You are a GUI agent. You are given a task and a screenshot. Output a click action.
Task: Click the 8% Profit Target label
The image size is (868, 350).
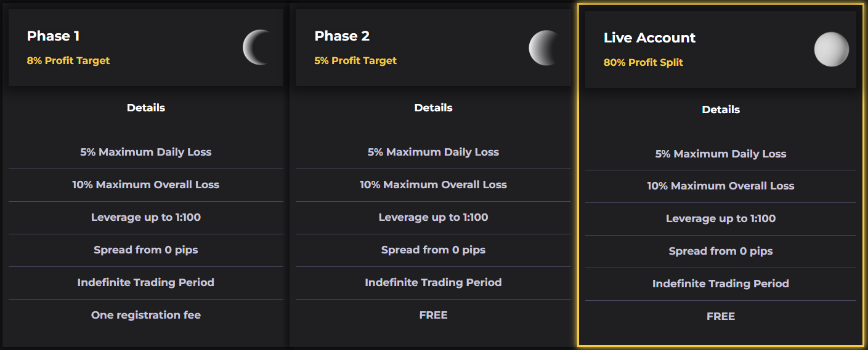tap(68, 60)
